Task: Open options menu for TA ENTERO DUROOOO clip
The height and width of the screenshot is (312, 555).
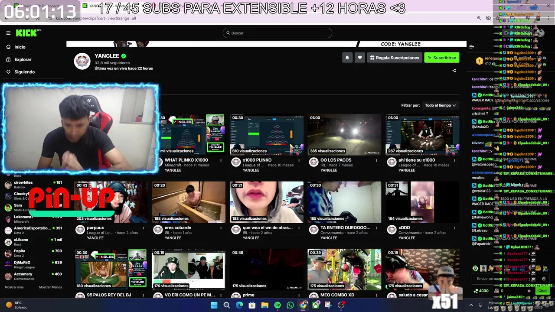Action: point(376,228)
